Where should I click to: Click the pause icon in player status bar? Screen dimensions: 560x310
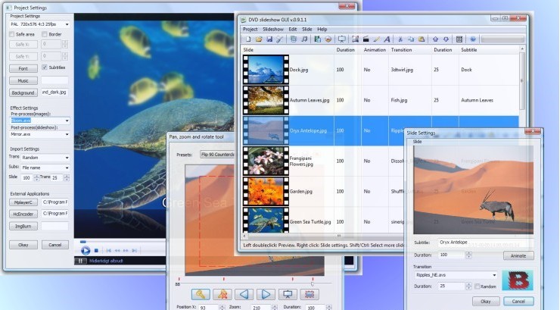pyautogui.click(x=80, y=261)
